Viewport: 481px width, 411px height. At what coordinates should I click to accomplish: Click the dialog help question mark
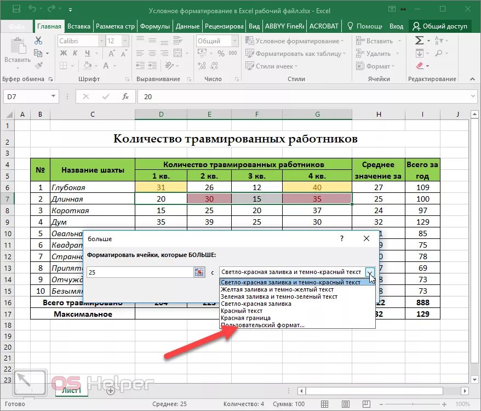point(342,238)
